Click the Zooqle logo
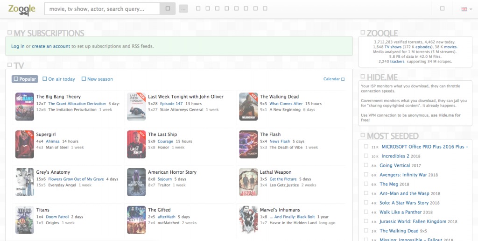The height and width of the screenshot is (241, 478). click(22, 9)
